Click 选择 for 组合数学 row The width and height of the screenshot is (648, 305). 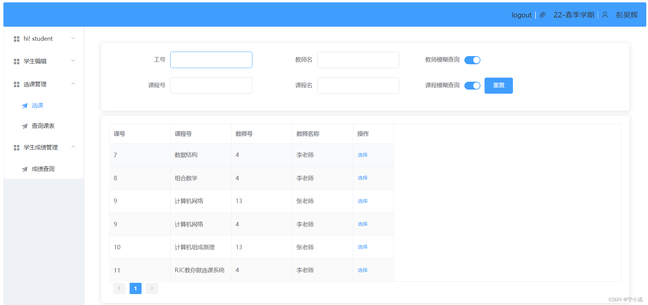click(362, 178)
